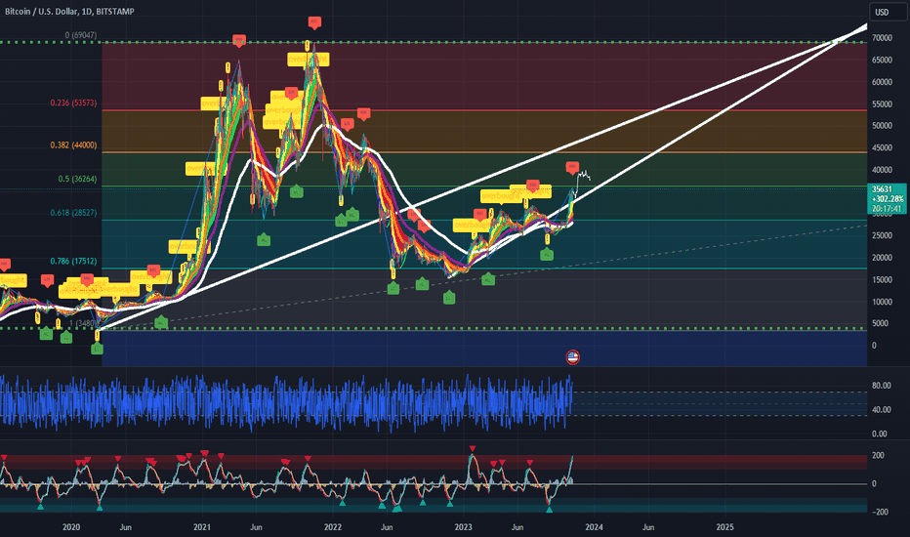
Task: Click the +302.28% change value
Action: pos(888,198)
